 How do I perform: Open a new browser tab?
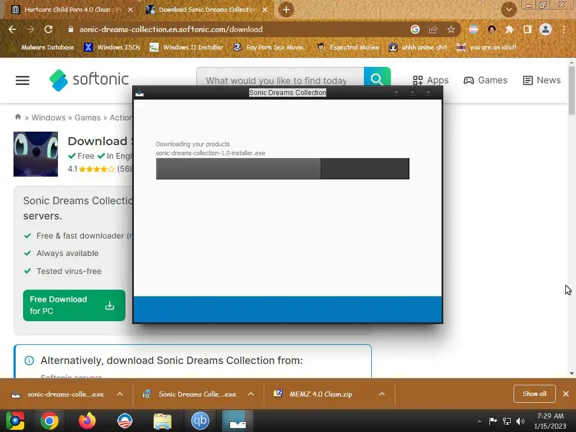286,10
